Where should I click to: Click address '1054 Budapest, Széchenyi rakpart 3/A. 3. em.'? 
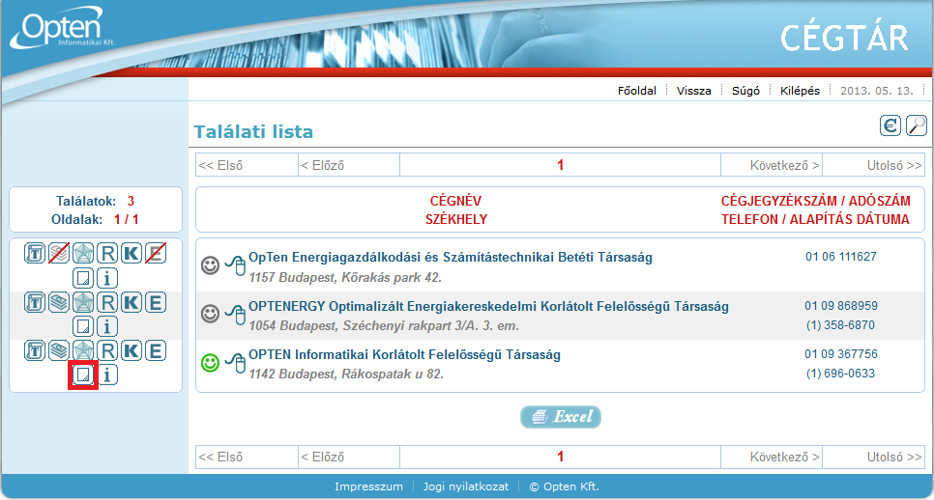[384, 326]
